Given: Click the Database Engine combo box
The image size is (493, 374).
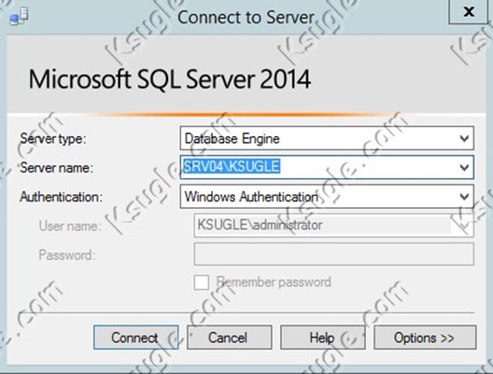Looking at the screenshot, I should pyautogui.click(x=327, y=138).
